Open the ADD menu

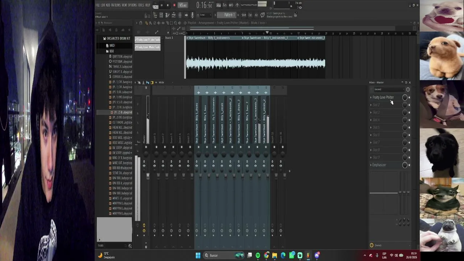[108, 5]
